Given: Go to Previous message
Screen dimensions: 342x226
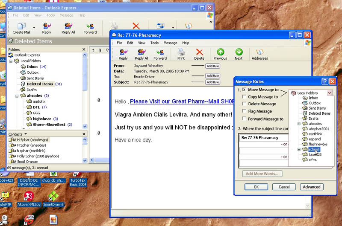Looking at the screenshot, I should [x=220, y=54].
